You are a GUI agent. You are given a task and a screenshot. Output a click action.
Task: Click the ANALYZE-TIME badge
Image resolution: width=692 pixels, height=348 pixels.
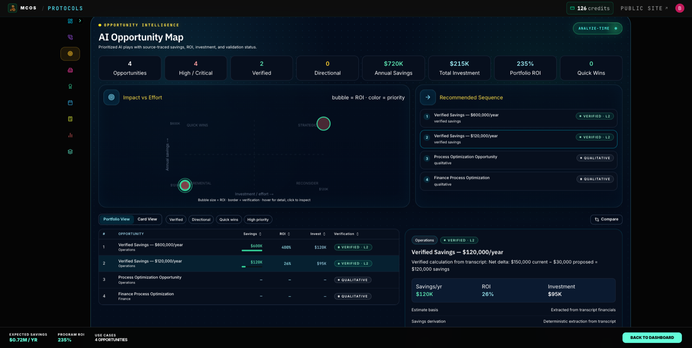(598, 28)
